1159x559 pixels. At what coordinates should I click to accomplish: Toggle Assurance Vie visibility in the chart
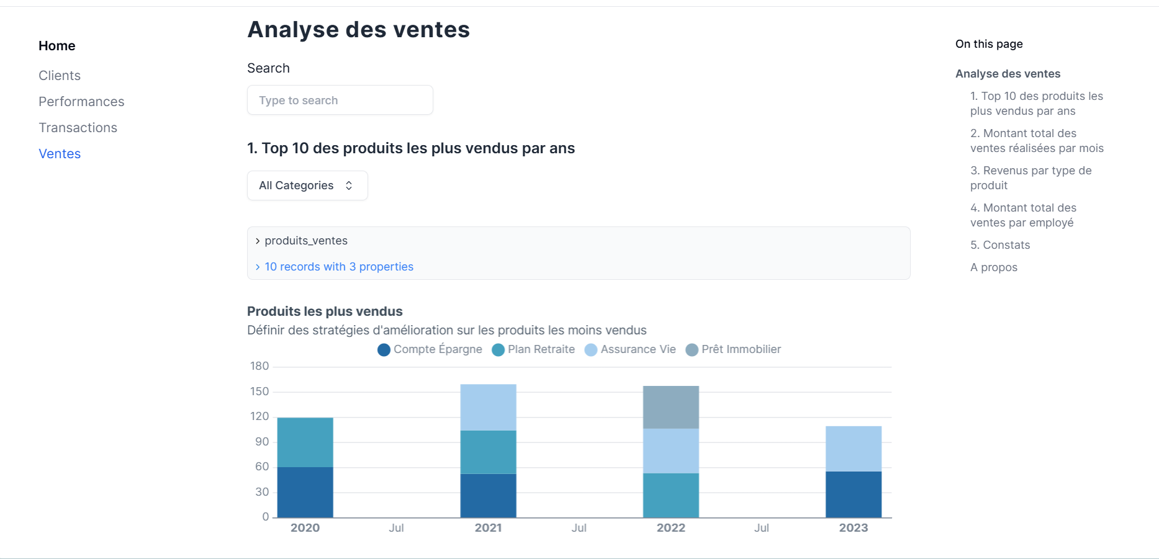click(629, 349)
